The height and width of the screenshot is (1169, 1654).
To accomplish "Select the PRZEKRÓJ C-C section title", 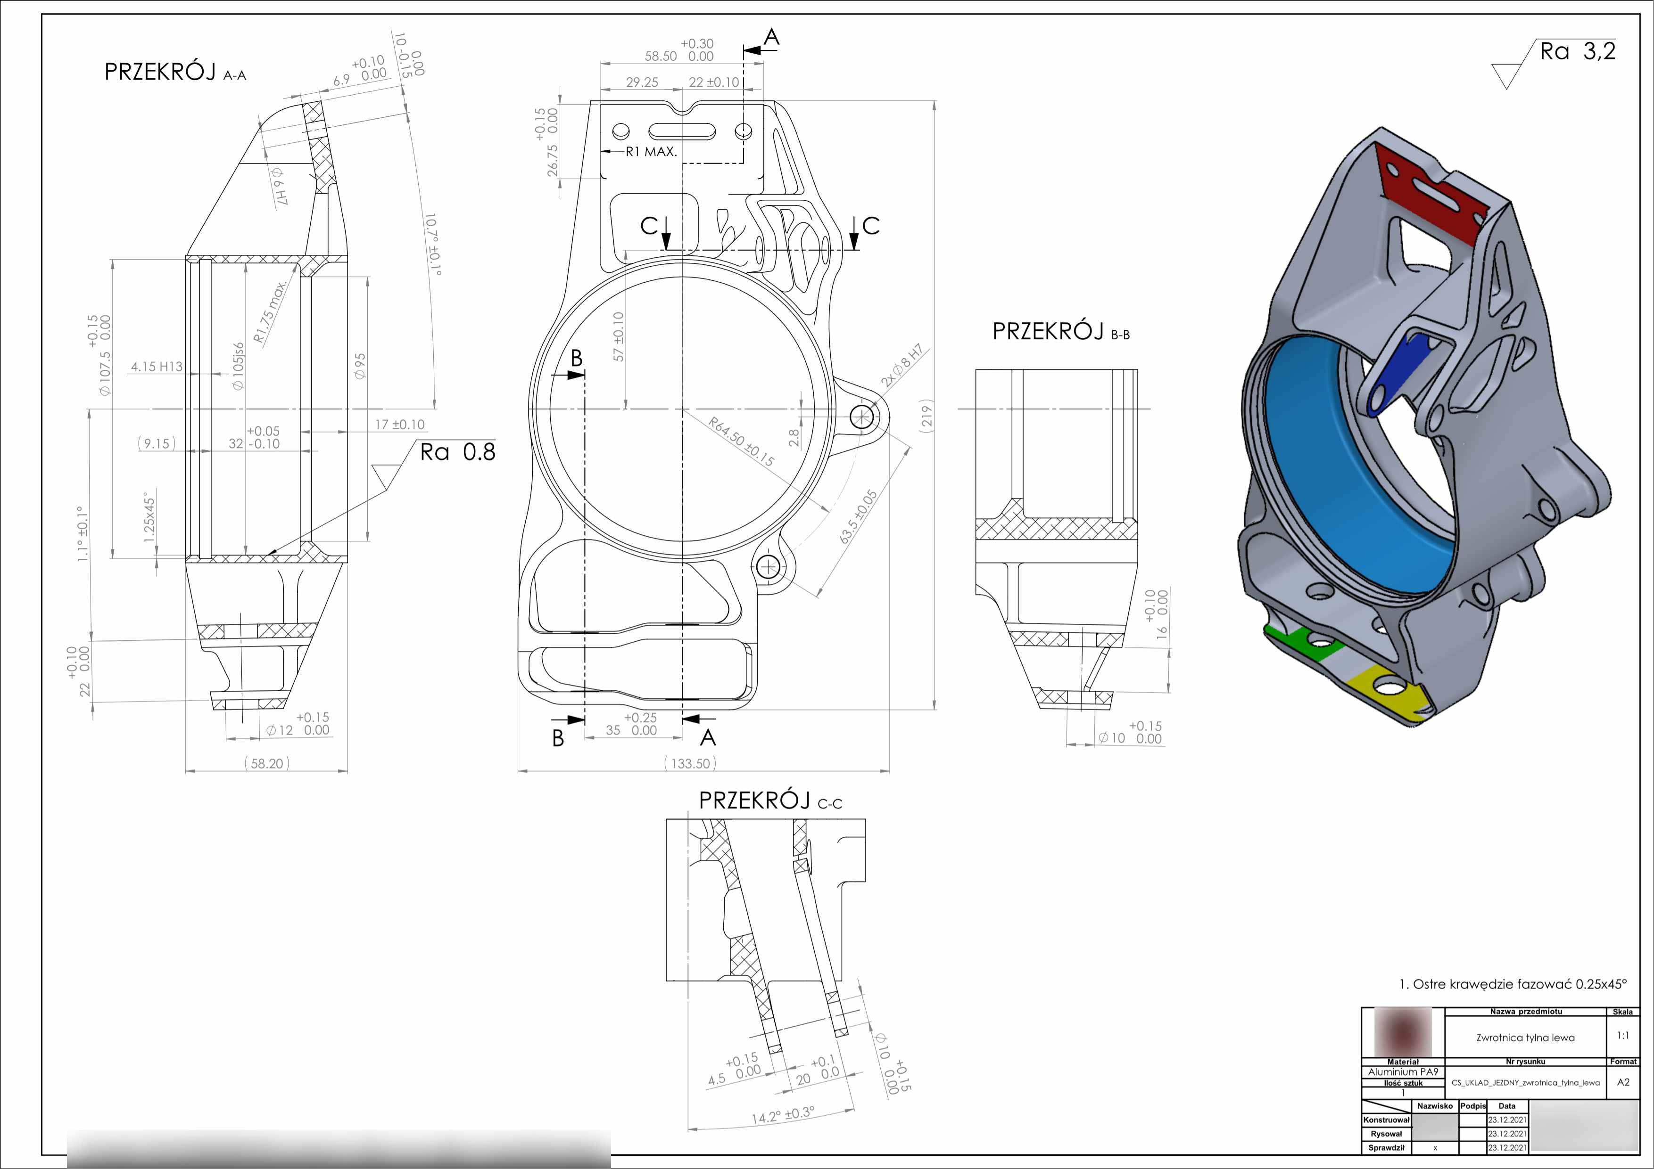I will 770,801.
